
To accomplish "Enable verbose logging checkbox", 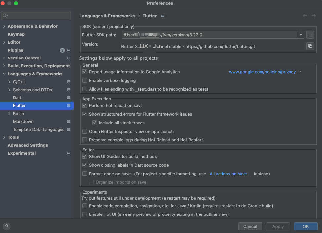I will [85, 80].
